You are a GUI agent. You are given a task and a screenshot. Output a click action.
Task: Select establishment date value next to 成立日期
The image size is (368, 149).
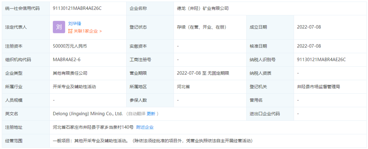pos(309,27)
